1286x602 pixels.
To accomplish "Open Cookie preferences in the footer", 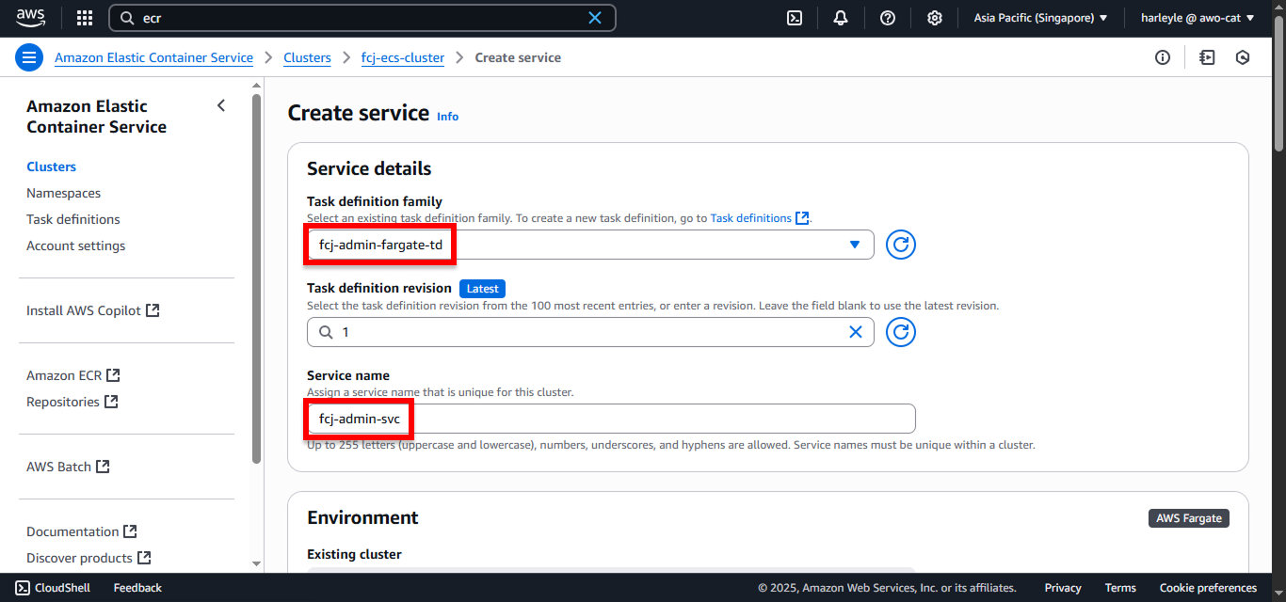I will tap(1208, 588).
